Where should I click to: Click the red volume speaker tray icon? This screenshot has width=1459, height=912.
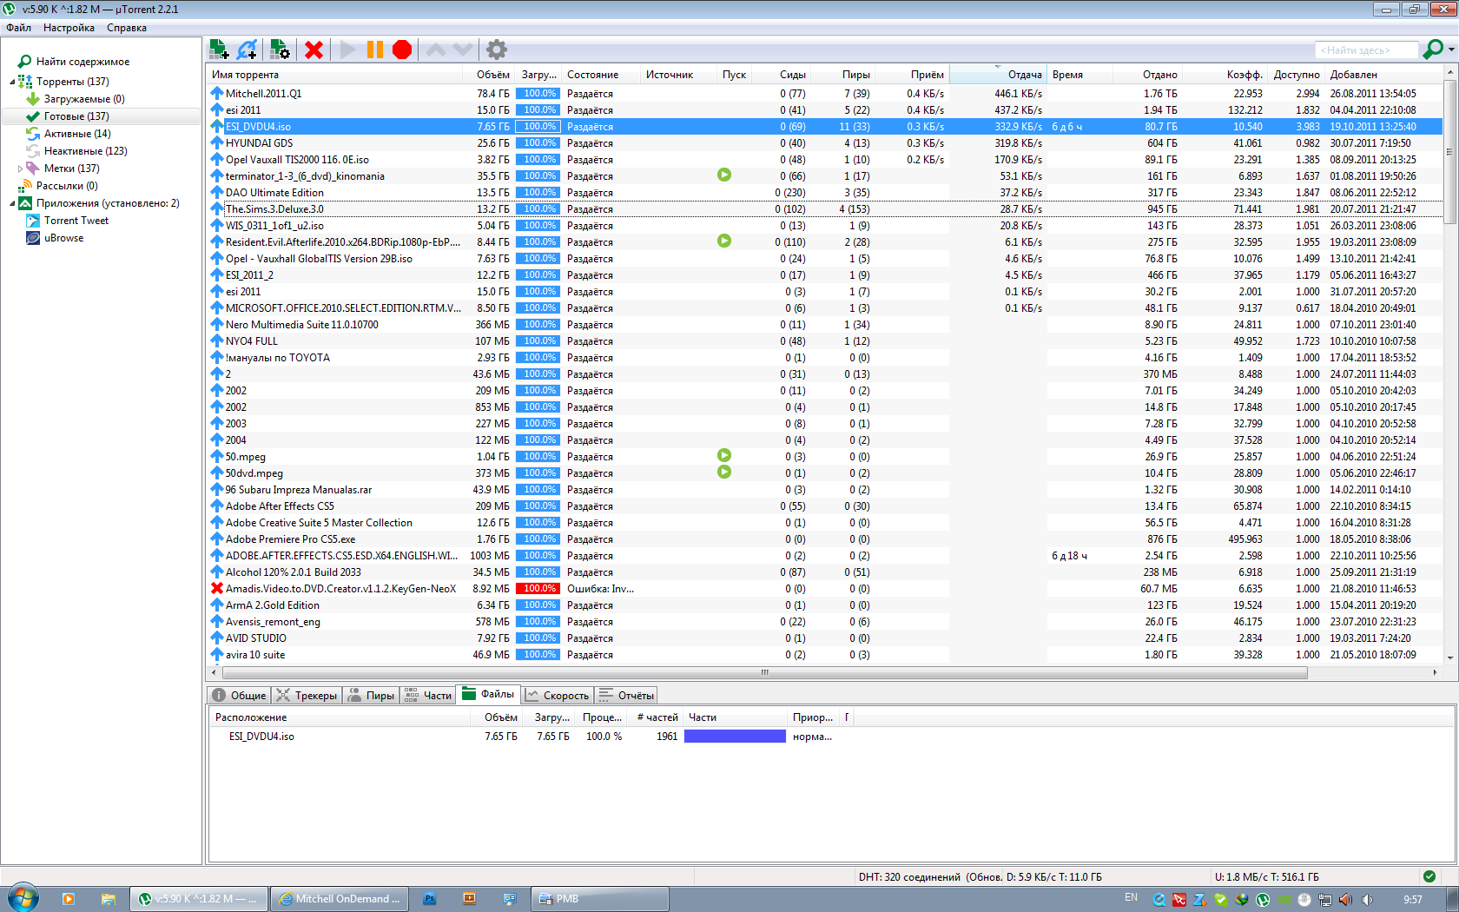[1345, 900]
